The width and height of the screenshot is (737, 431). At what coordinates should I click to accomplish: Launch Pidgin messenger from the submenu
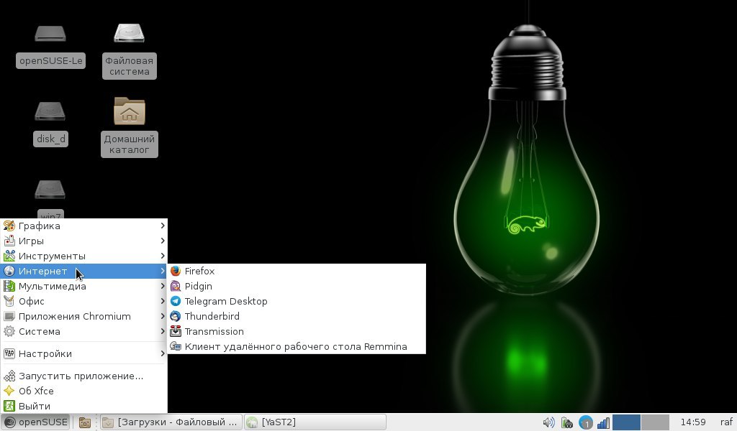297,286
